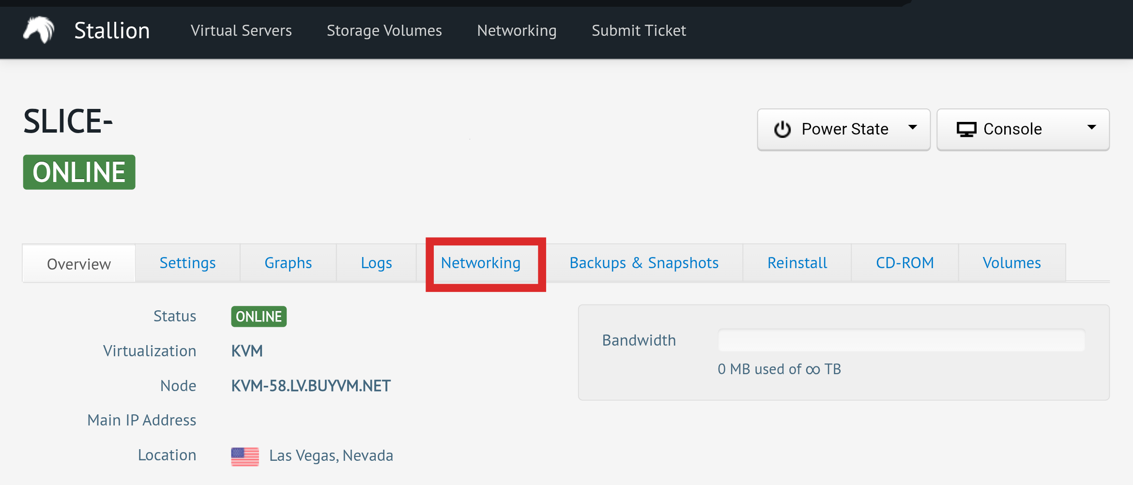Open the Submit Ticket page
This screenshot has width=1133, height=485.
(x=639, y=30)
